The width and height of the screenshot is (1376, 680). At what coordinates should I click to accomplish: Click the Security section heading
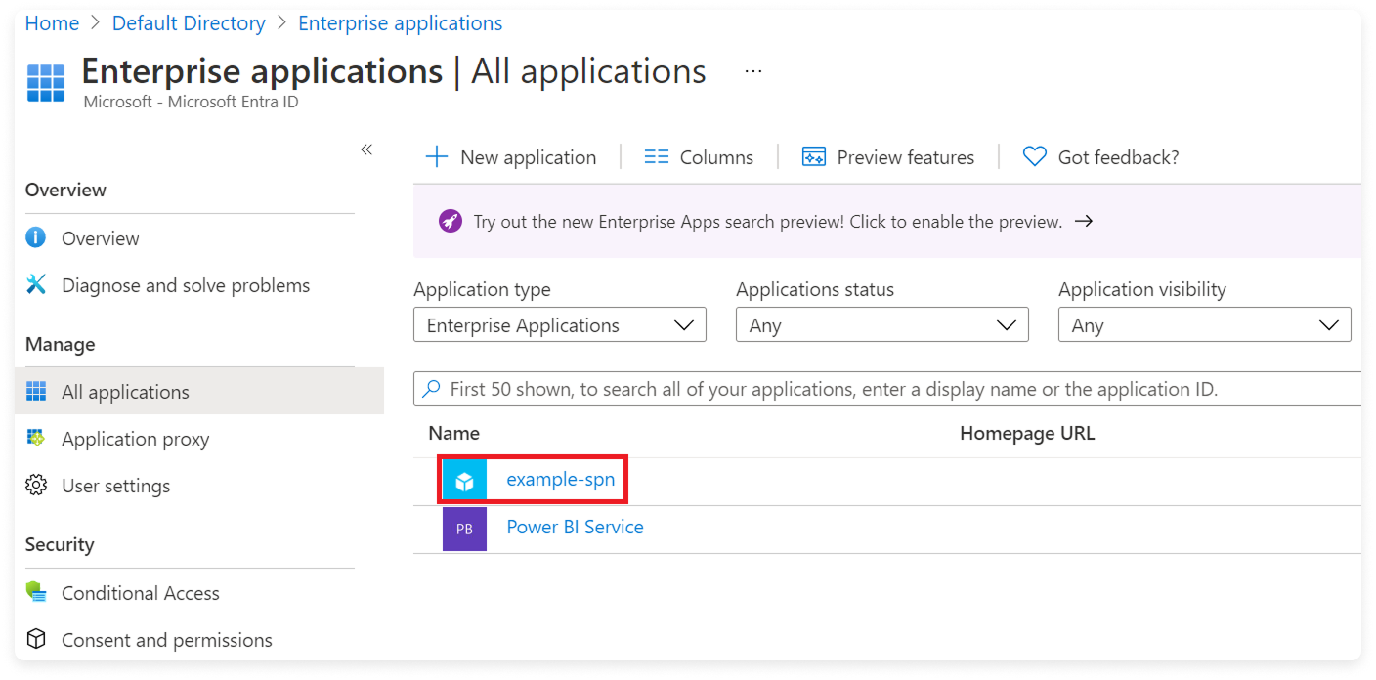click(60, 544)
